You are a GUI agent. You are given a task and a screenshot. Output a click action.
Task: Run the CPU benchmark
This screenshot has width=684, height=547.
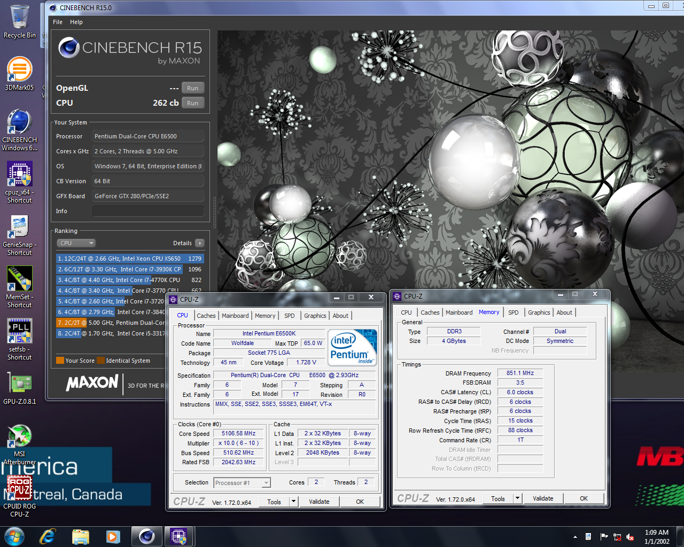click(x=193, y=103)
